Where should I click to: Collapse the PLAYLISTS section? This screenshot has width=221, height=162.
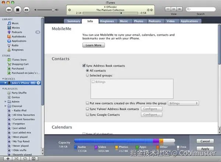click(x=3, y=89)
